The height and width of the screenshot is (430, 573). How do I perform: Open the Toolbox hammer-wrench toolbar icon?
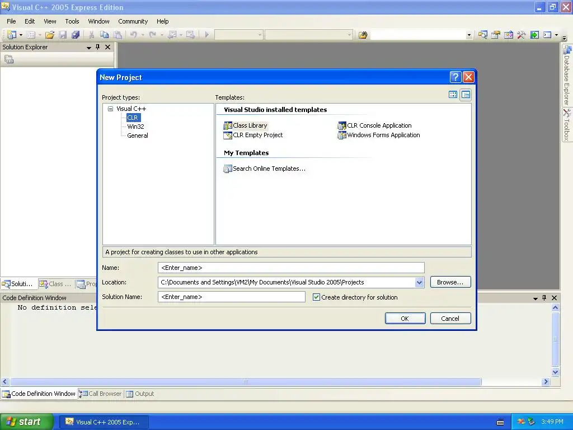click(522, 35)
